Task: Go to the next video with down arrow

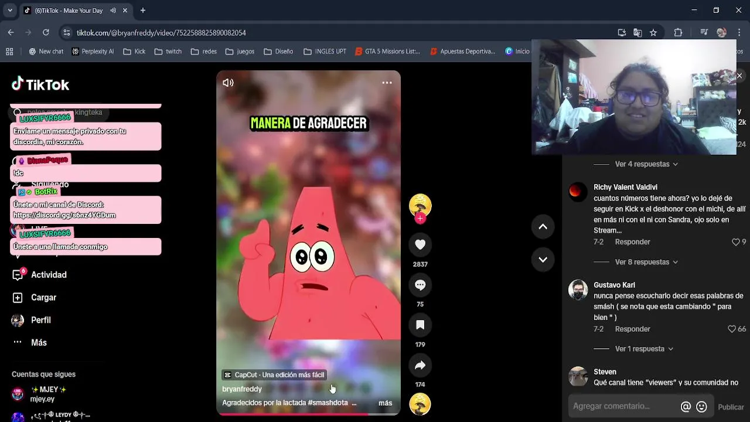Action: 543,260
